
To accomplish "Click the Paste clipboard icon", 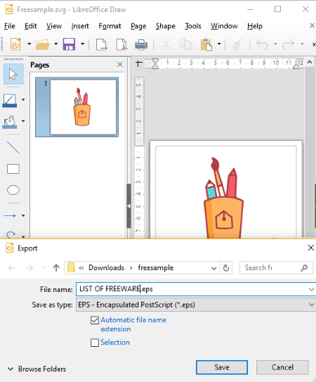I will (x=206, y=44).
